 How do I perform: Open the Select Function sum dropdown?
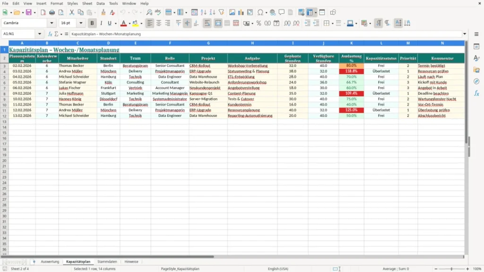[61, 34]
